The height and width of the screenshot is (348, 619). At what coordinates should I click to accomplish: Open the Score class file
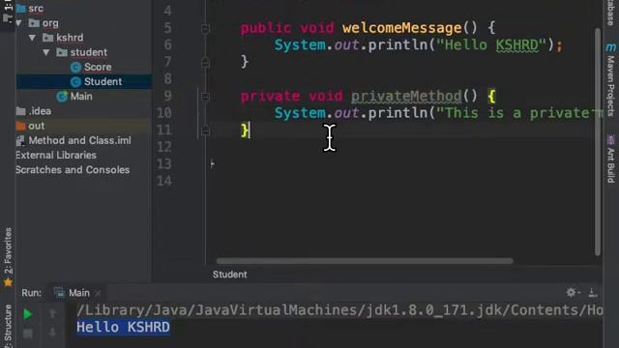[x=98, y=67]
